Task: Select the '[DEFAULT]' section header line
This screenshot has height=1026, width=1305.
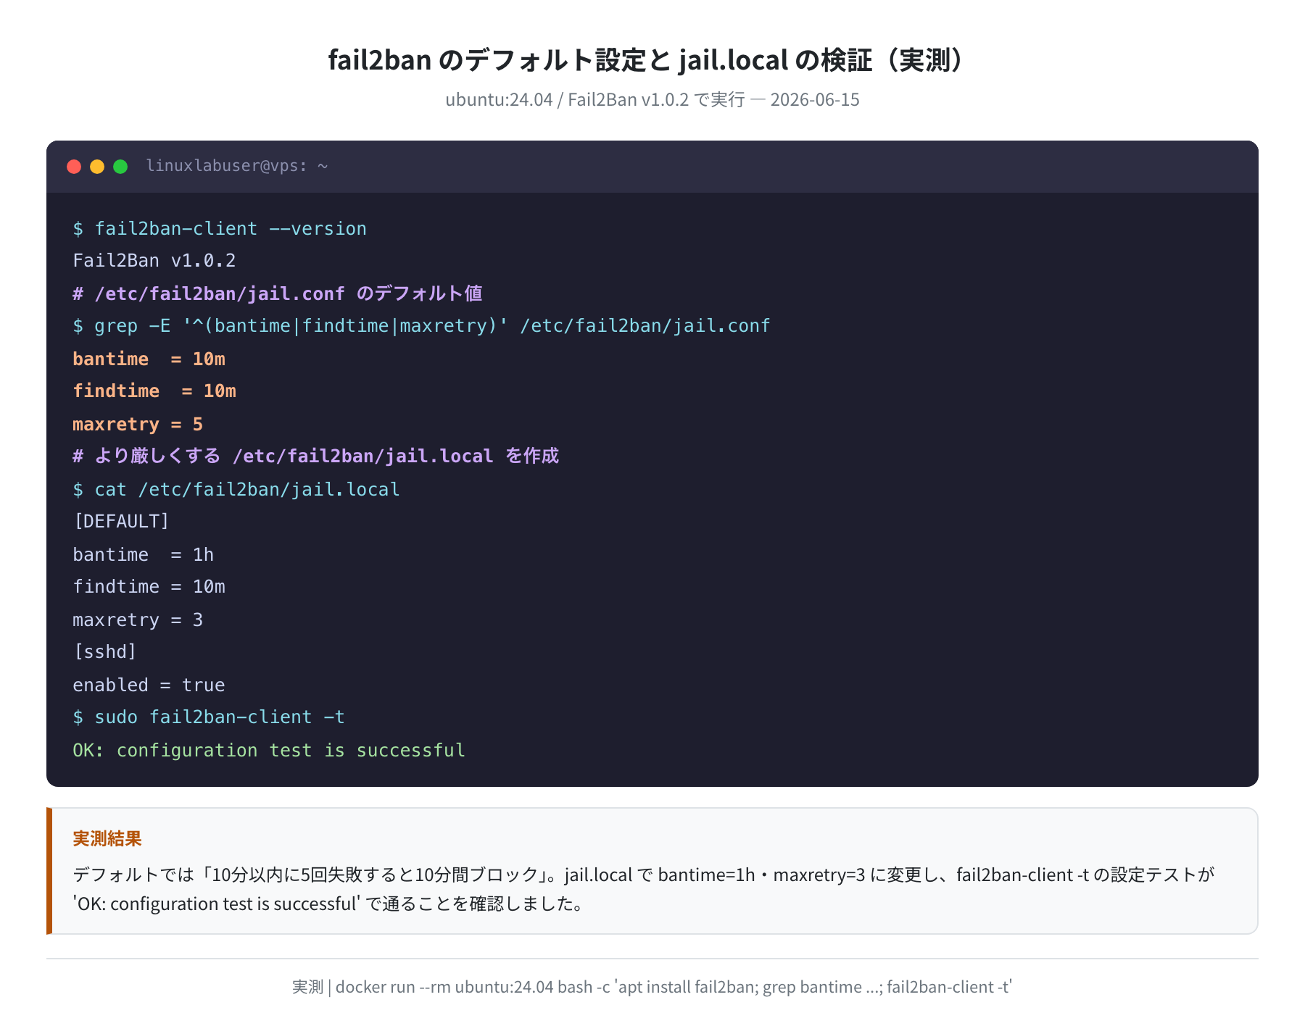Action: 121,522
